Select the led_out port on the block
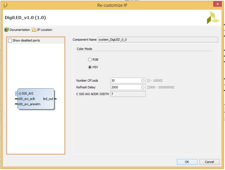The height and width of the screenshot is (170, 225). tap(48, 99)
